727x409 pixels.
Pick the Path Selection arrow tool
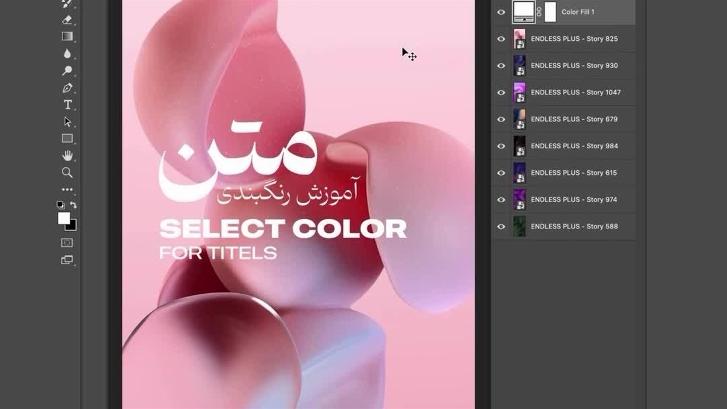(67, 122)
